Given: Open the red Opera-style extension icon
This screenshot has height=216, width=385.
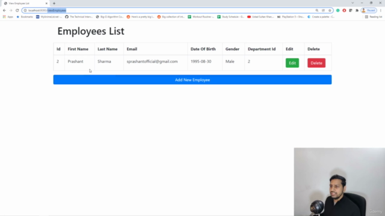Looking at the screenshot, I should [x=344, y=10].
